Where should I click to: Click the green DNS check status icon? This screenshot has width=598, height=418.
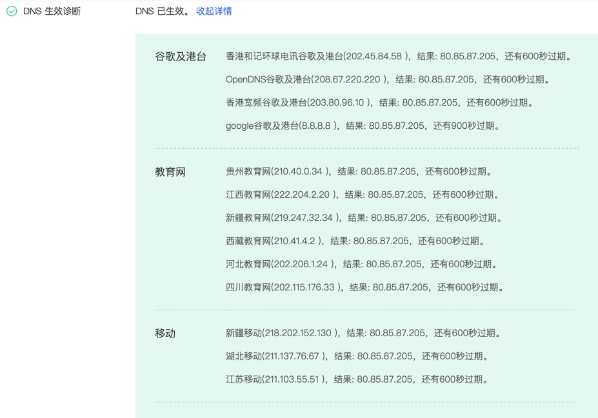point(12,11)
